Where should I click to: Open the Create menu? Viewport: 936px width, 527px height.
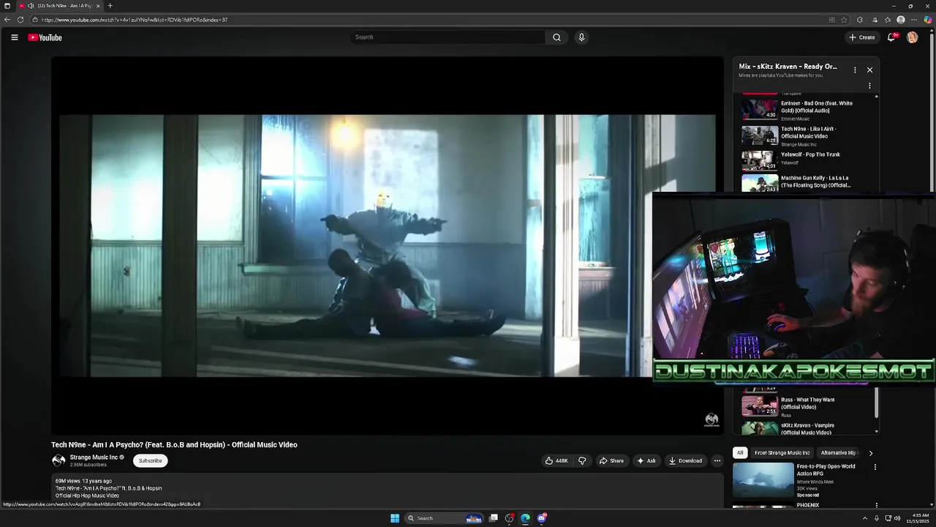pyautogui.click(x=861, y=37)
